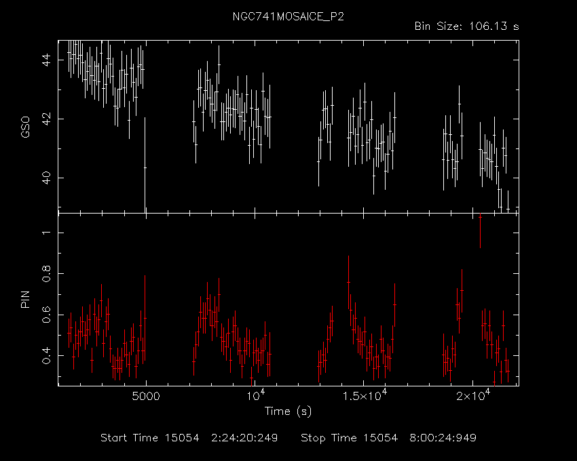Click the plot title NGC741MOSAICE_P2
Image resolution: width=577 pixels, height=461 pixels.
(x=288, y=17)
